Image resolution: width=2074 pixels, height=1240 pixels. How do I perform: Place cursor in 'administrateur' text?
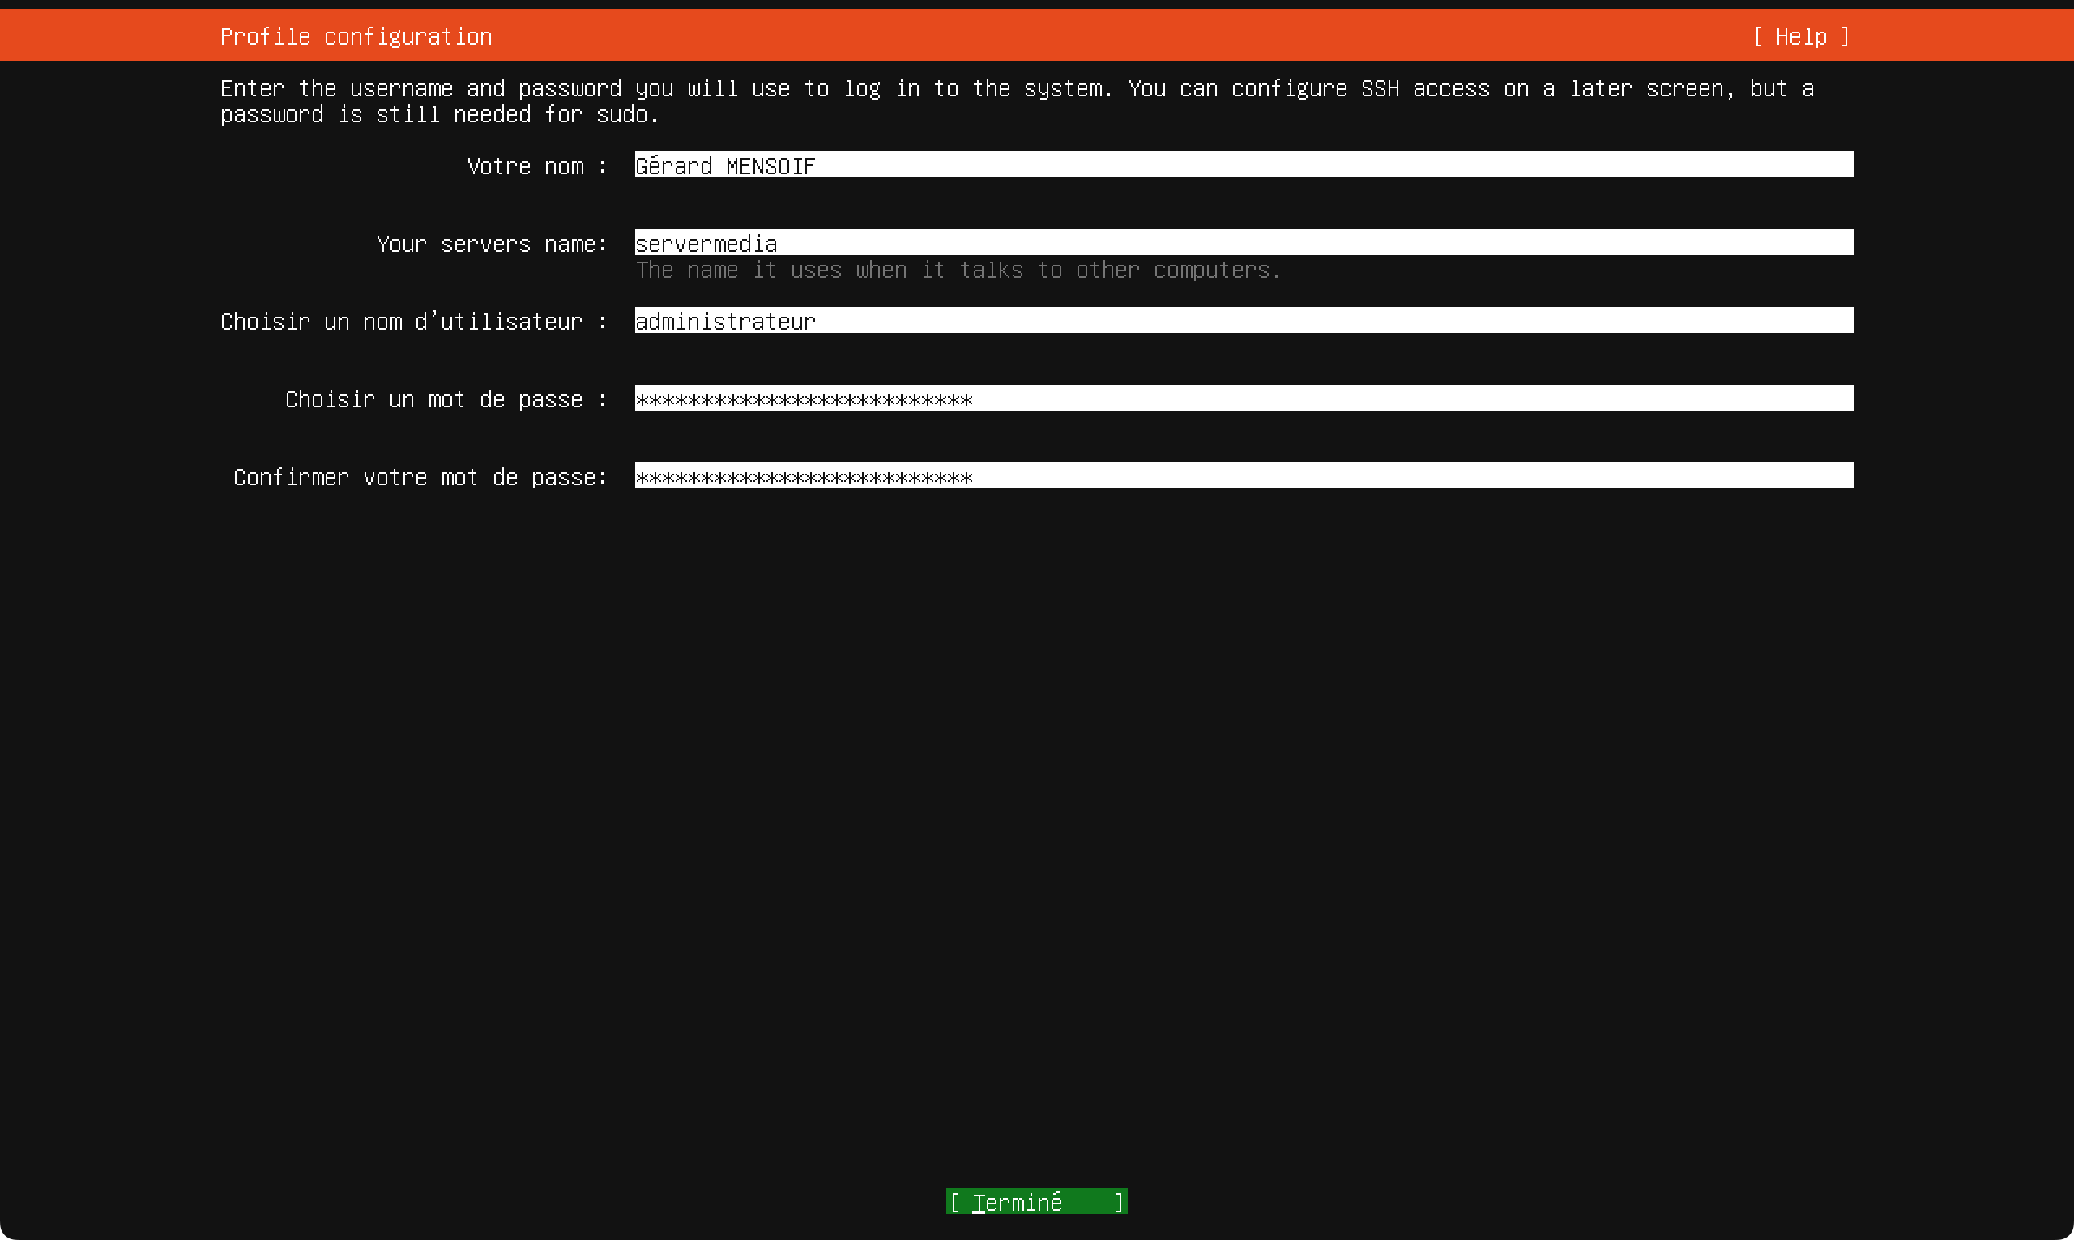[724, 321]
